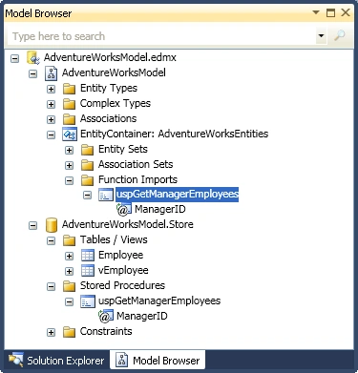
Task: Collapse the Function Imports folder
Action: pyautogui.click(x=69, y=180)
